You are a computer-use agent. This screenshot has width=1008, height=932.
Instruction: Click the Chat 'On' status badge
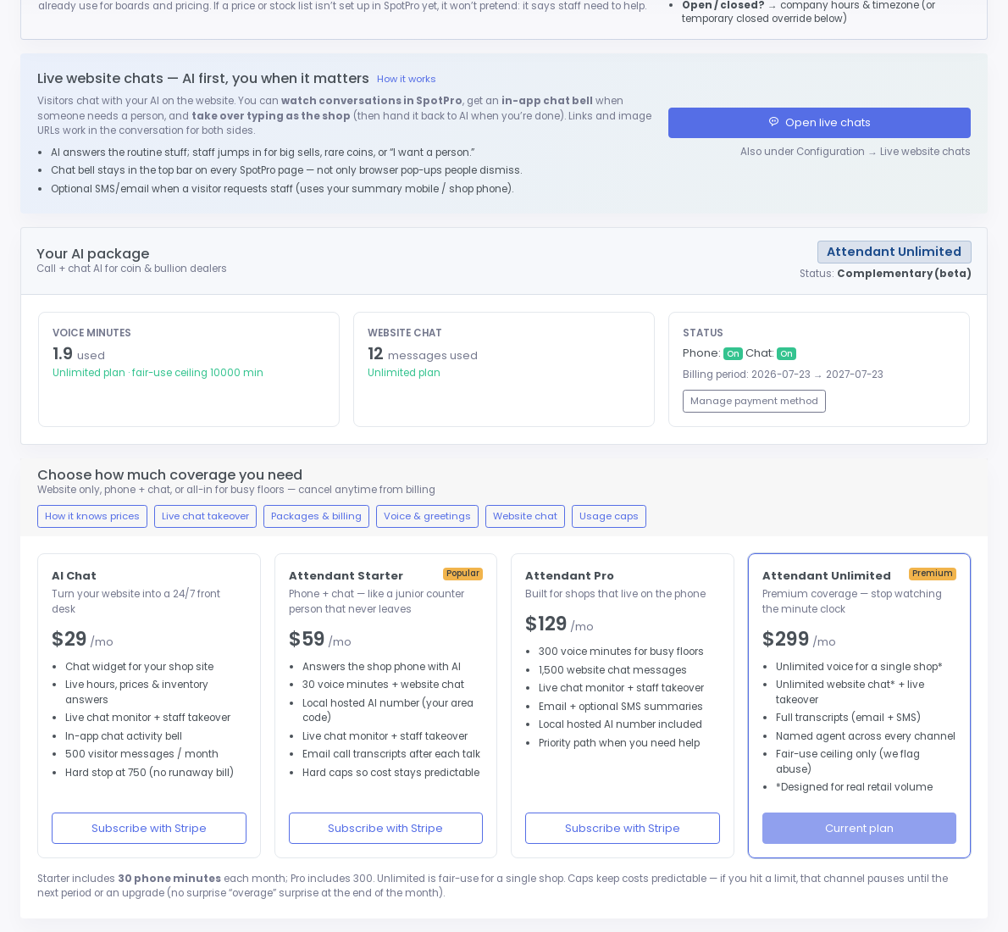(786, 354)
